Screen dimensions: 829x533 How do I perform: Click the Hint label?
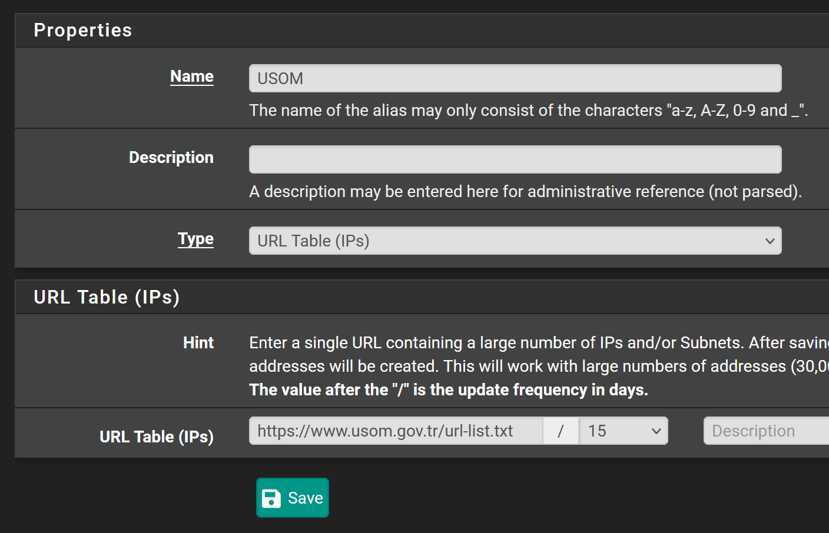198,343
